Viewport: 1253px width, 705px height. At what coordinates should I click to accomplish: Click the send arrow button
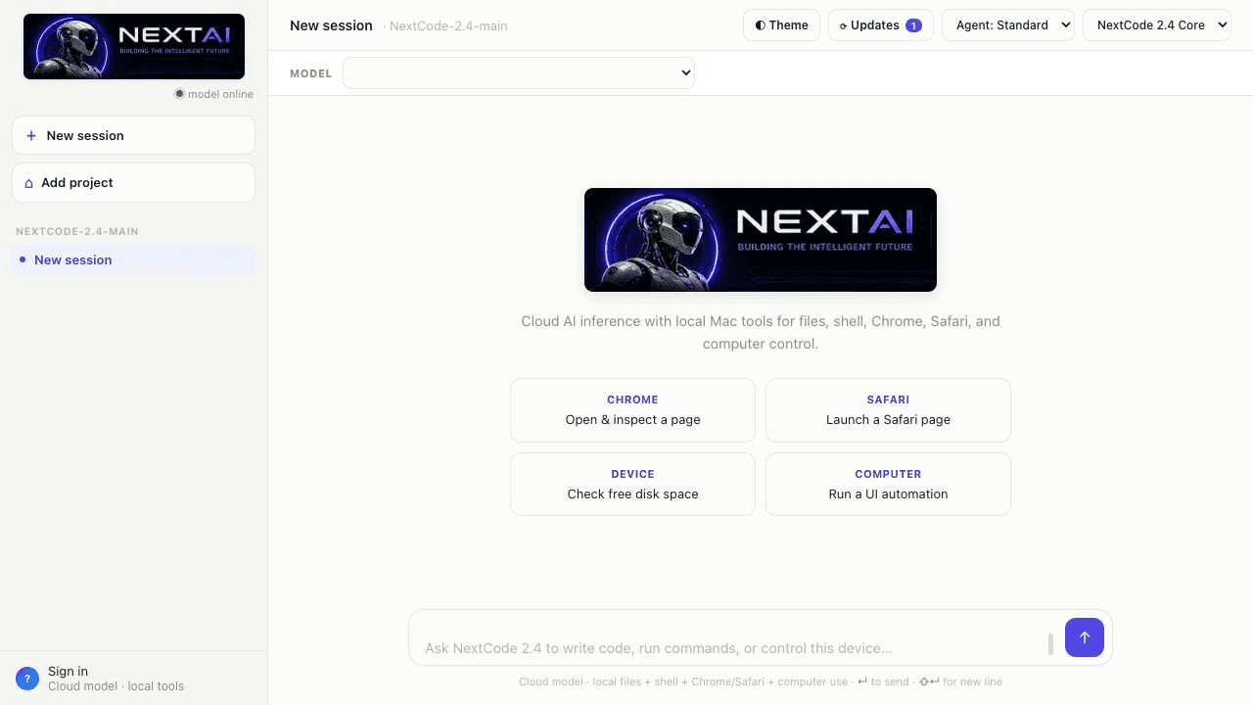pyautogui.click(x=1085, y=637)
